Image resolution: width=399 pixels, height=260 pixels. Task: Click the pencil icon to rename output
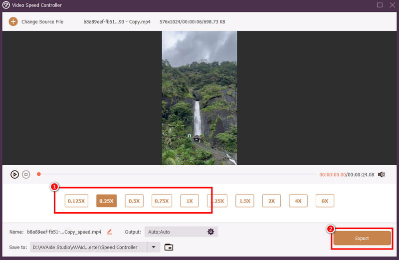coord(110,232)
